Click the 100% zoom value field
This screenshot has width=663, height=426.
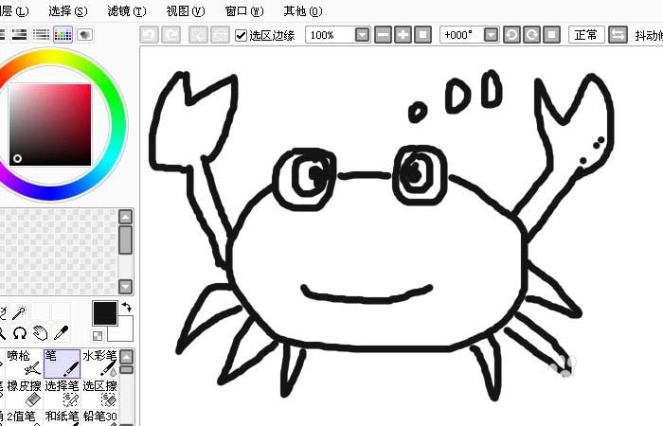point(331,35)
